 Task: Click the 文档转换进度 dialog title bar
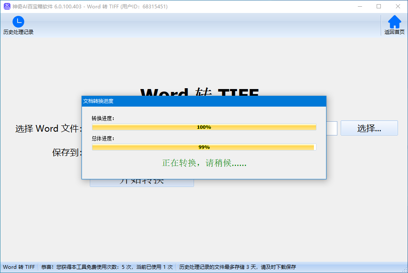pyautogui.click(x=204, y=101)
